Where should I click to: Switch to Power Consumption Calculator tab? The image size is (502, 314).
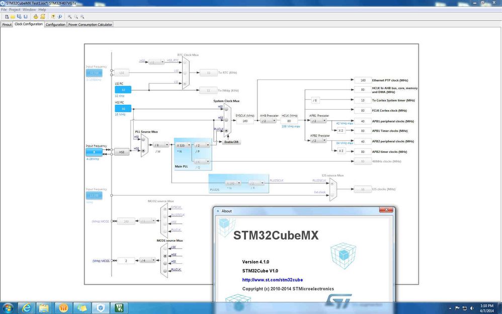90,24
